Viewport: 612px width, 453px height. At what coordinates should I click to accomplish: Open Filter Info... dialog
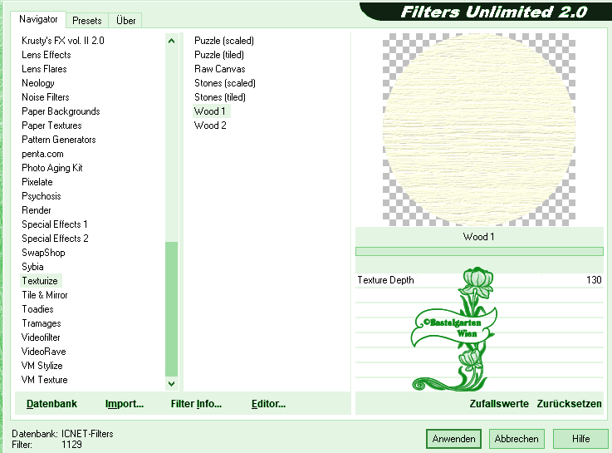coord(196,404)
